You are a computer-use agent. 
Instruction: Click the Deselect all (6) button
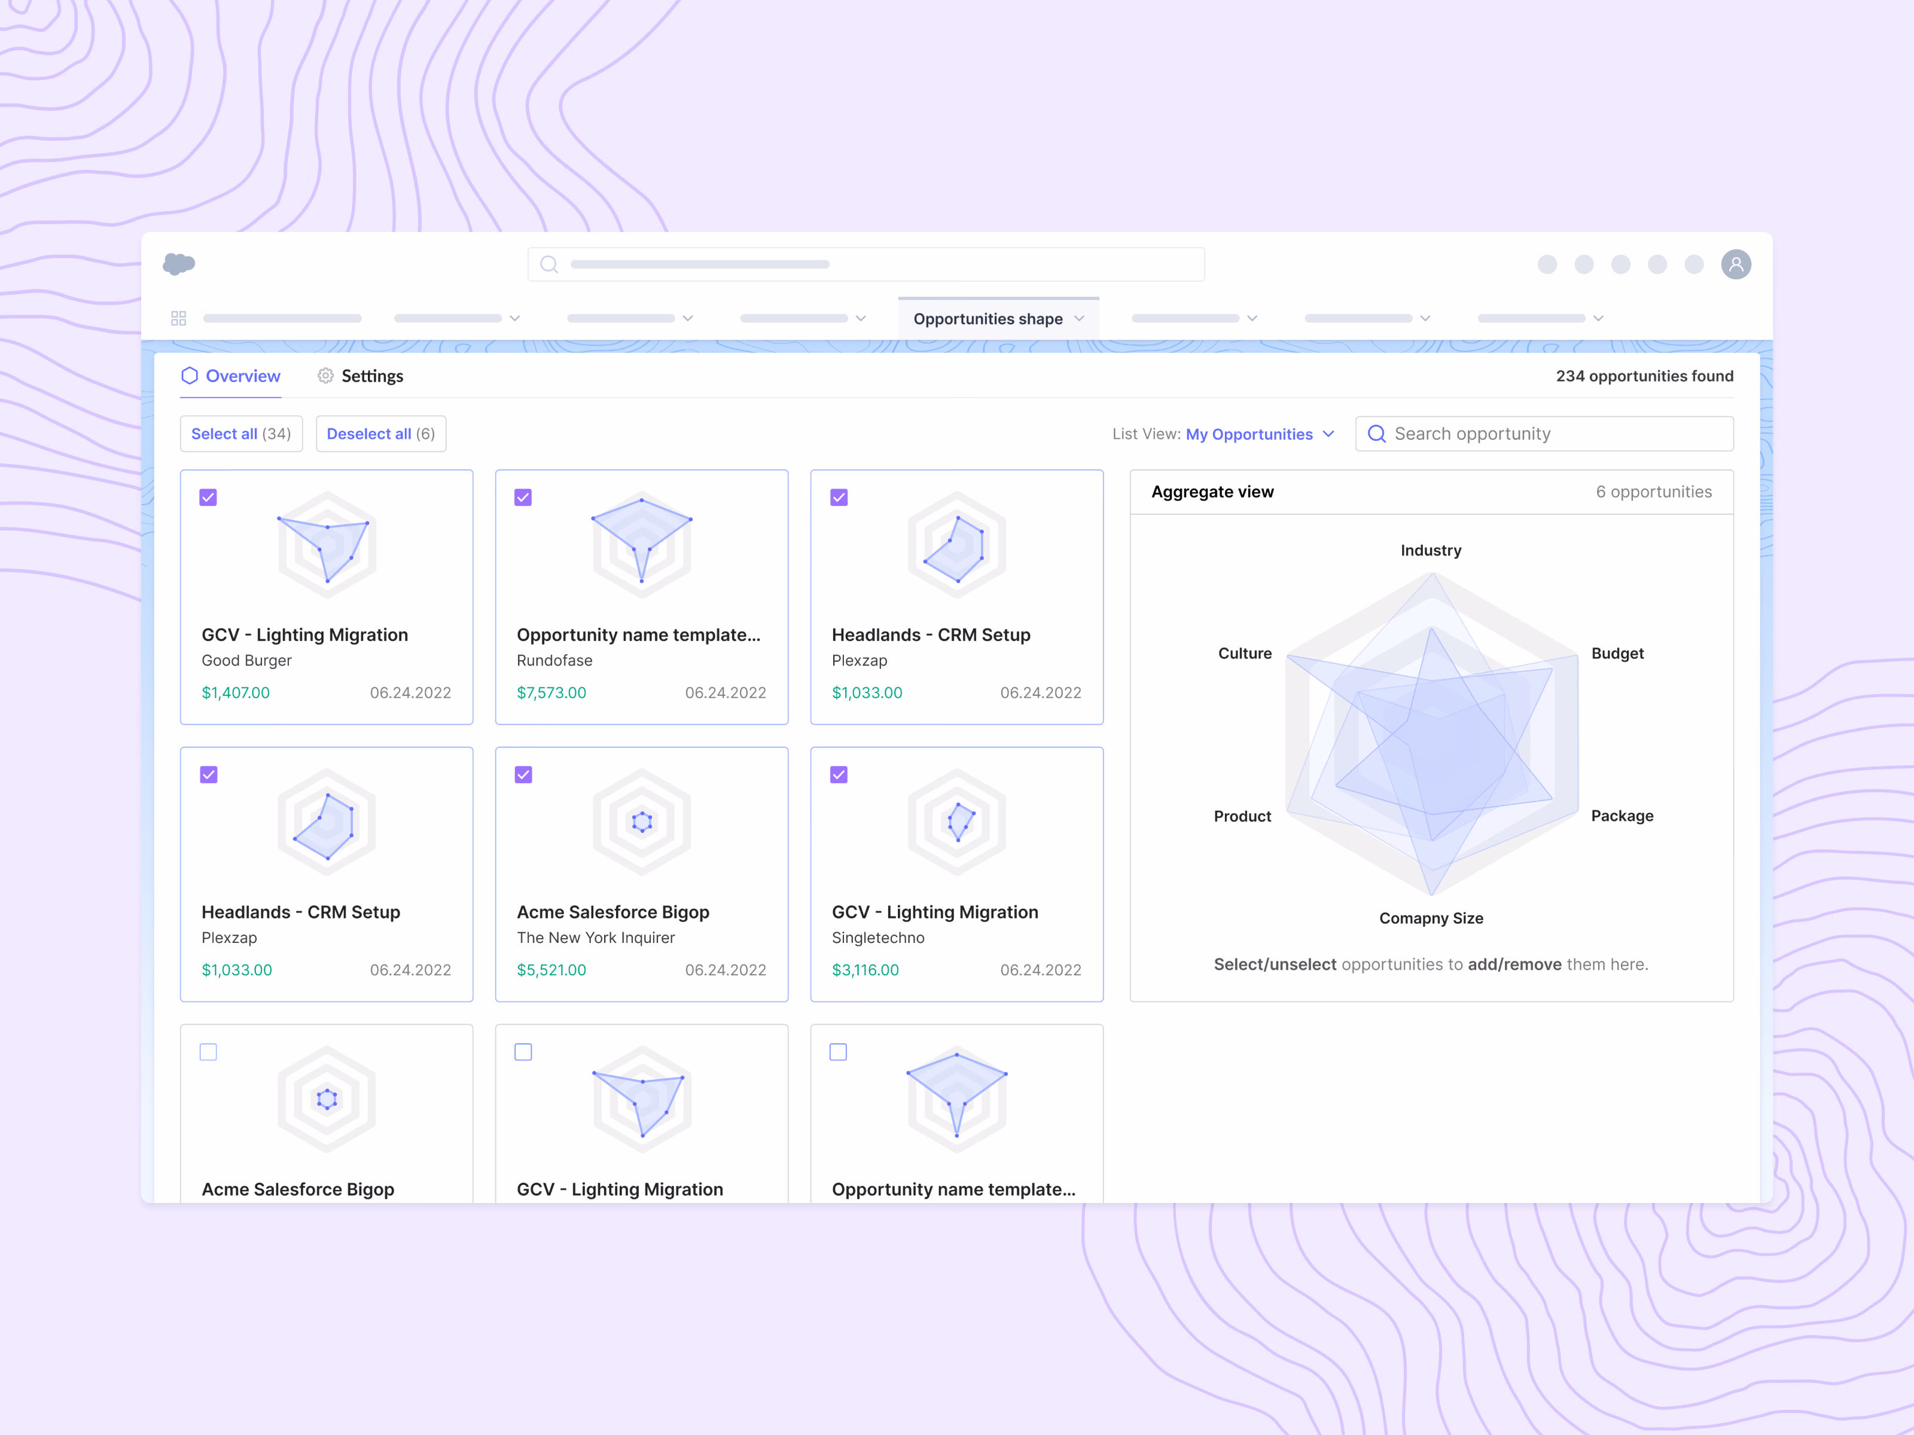[x=381, y=433]
